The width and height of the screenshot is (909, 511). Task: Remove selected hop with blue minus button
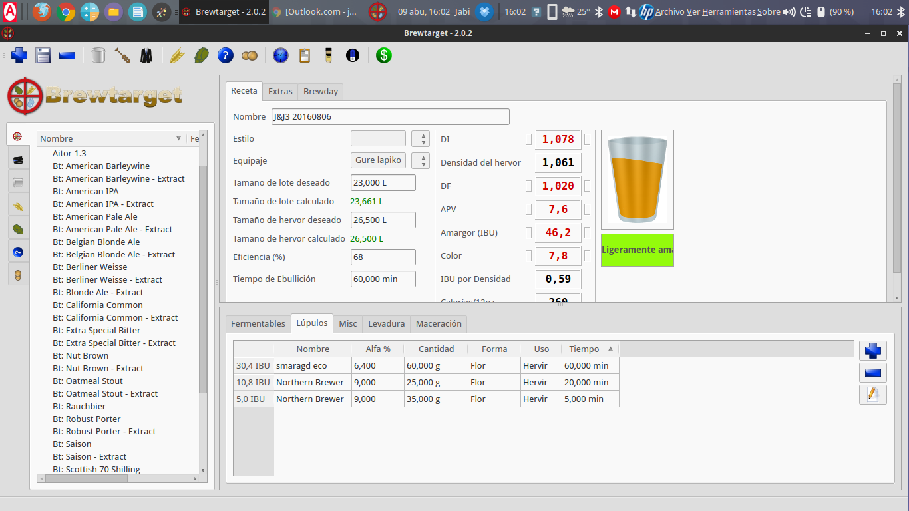pyautogui.click(x=872, y=373)
